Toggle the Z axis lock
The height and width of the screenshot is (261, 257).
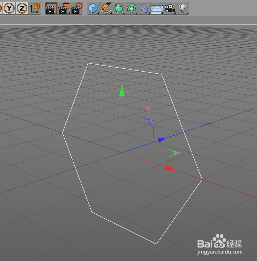(22, 8)
